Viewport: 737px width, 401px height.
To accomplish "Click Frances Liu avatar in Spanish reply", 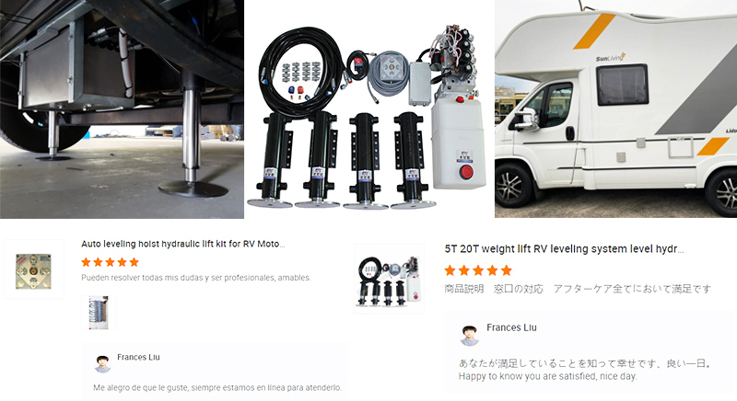I will point(102,364).
